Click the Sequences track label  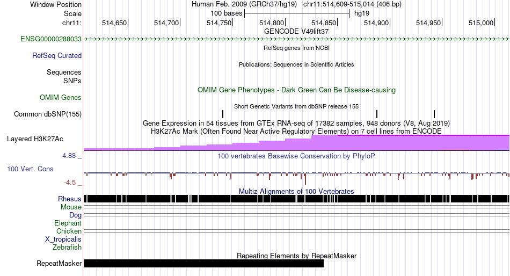[x=64, y=72]
